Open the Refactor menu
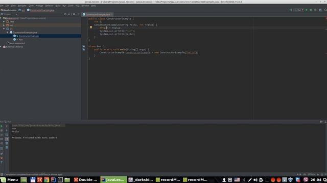Image resolution: width=327 pixels, height=183 pixels. [x=50, y=6]
